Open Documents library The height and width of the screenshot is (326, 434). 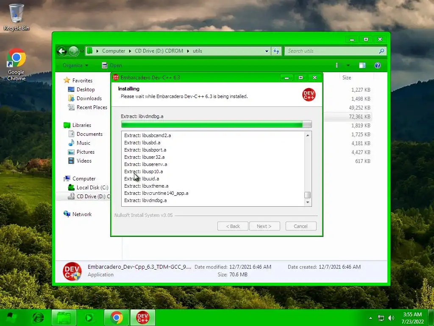pos(89,134)
